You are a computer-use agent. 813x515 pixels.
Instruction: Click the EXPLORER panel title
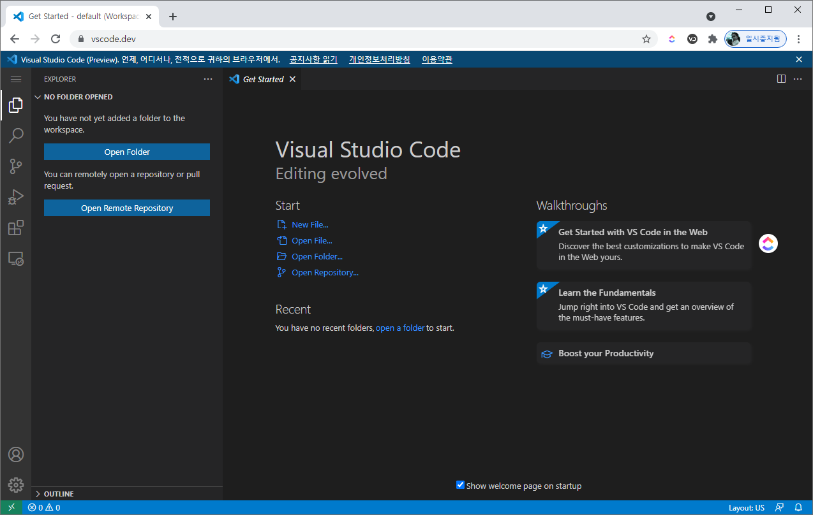tap(60, 79)
